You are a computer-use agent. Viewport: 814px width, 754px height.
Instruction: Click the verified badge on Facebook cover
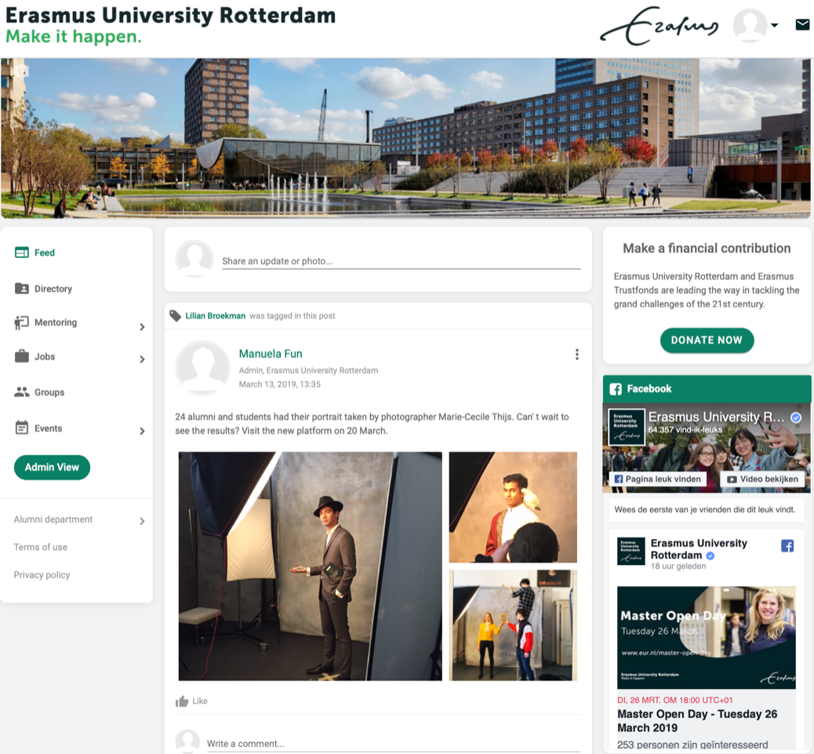pyautogui.click(x=796, y=417)
